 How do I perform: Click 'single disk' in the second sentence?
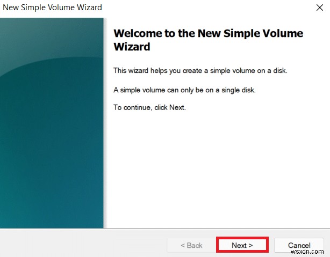pyautogui.click(x=238, y=90)
